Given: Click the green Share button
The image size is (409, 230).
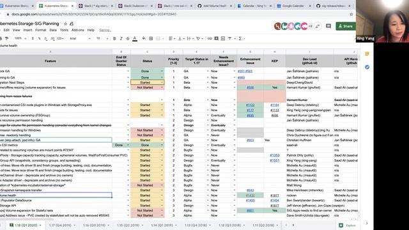Looking at the screenshot, I should [346, 26].
